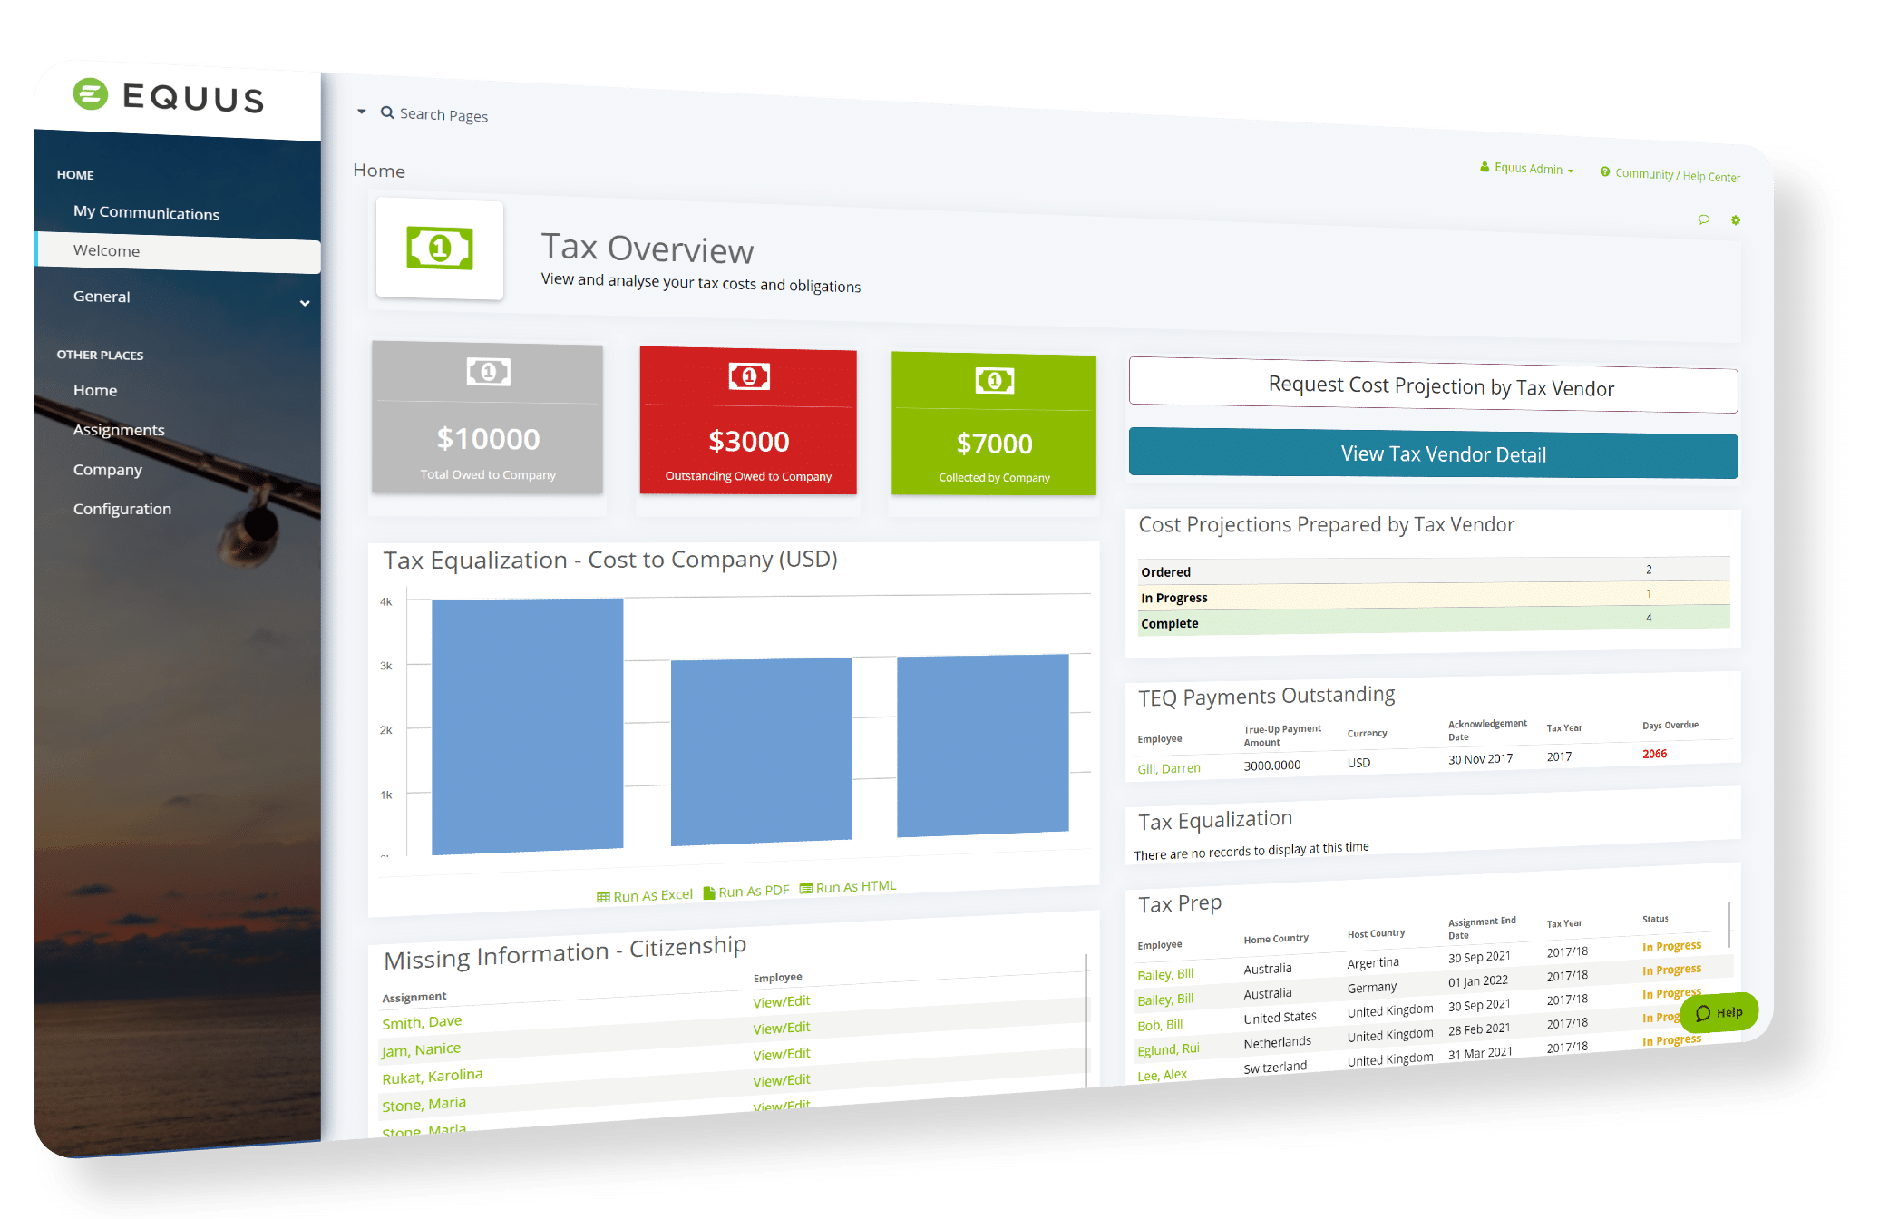Image resolution: width=1889 pixels, height=1219 pixels.
Task: Click the Assignments menu item
Action: click(x=117, y=430)
